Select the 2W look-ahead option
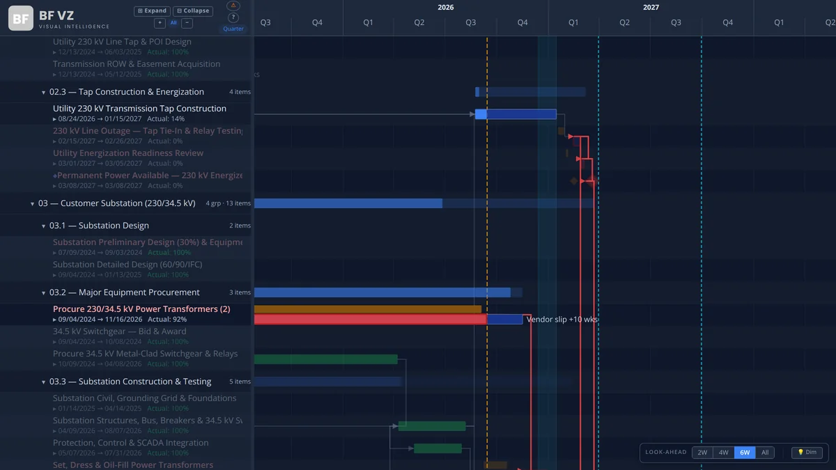This screenshot has width=836, height=470. coord(702,453)
